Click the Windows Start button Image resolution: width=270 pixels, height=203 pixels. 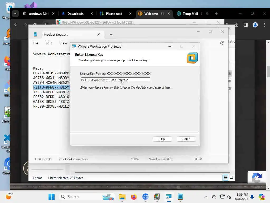point(51,197)
